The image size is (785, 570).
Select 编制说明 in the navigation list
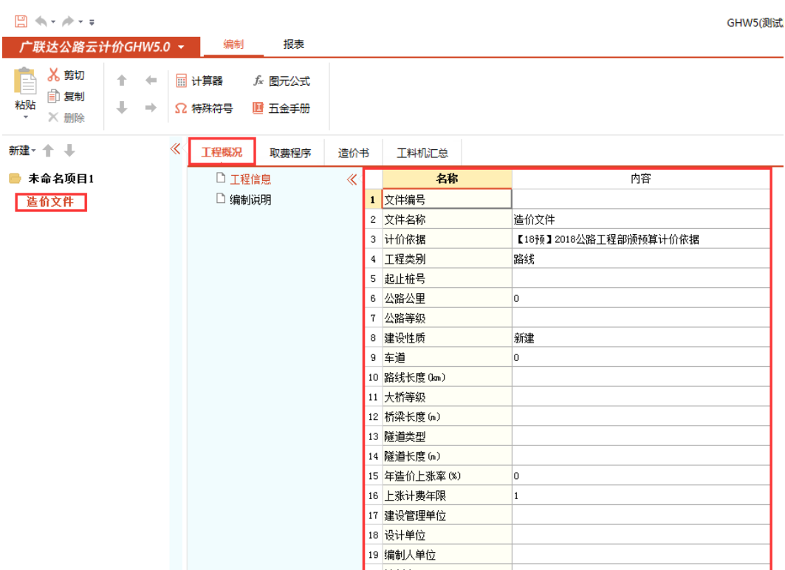click(250, 199)
